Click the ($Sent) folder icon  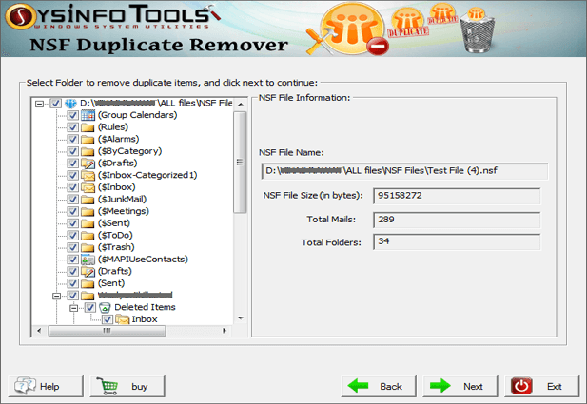pyautogui.click(x=88, y=223)
